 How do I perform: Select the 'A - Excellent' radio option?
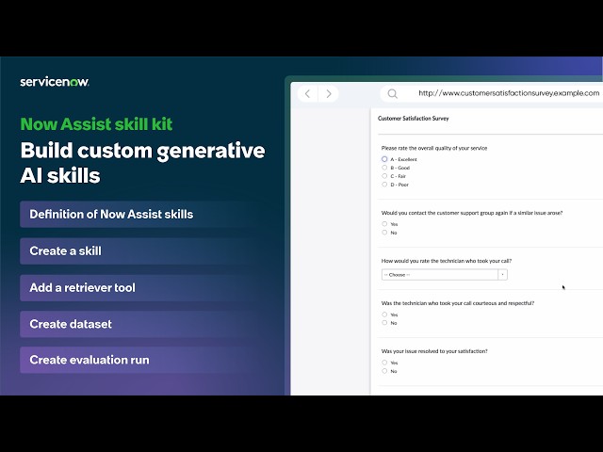(x=384, y=159)
